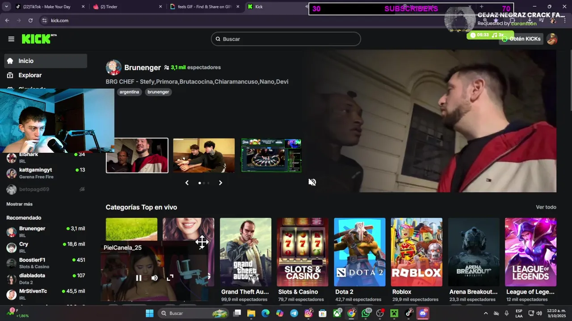This screenshot has height=321, width=572.
Task: Open kattgamingyt channel in sidebar
Action: point(46,173)
